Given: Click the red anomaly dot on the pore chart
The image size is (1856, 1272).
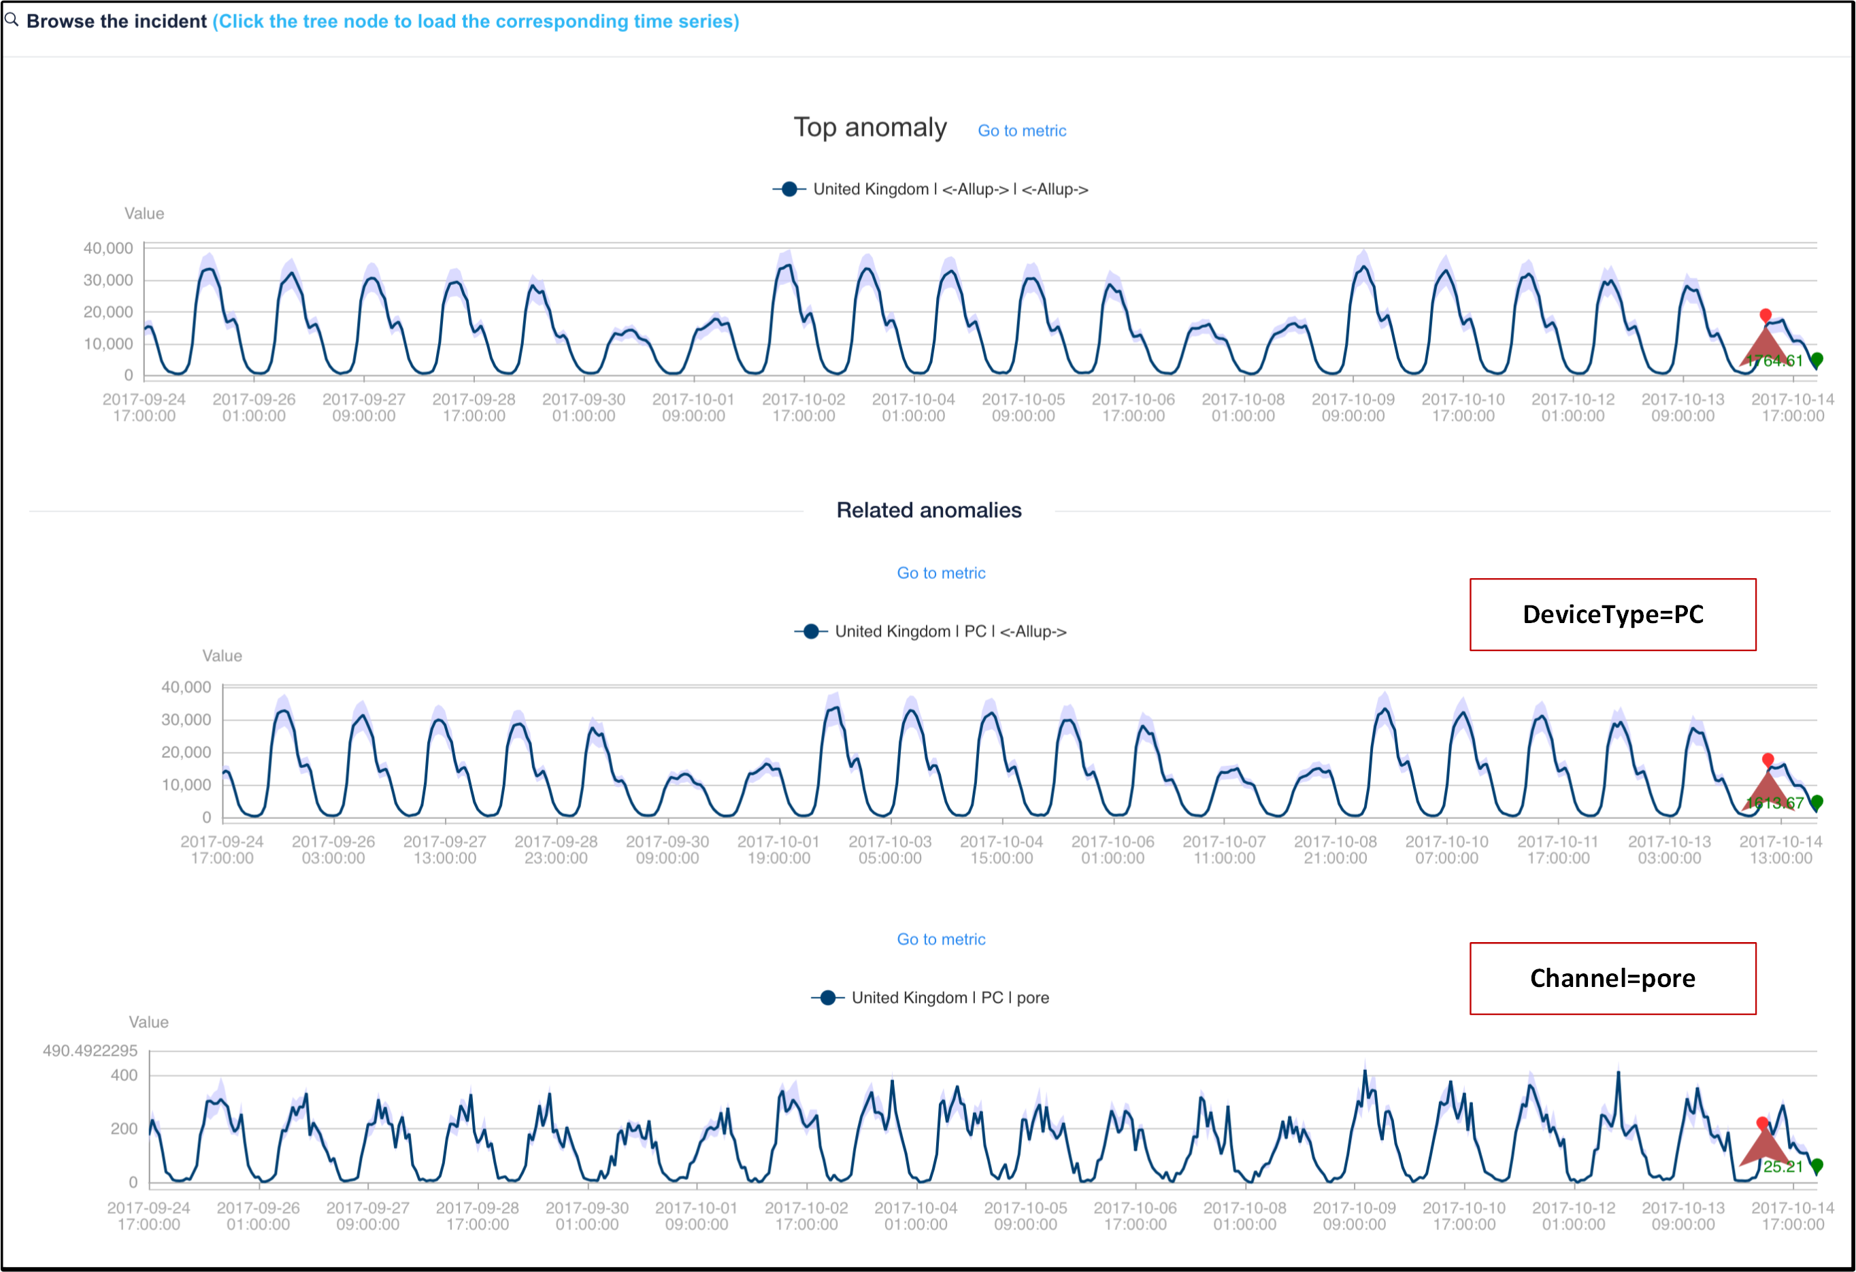Looking at the screenshot, I should pos(1763,1124).
